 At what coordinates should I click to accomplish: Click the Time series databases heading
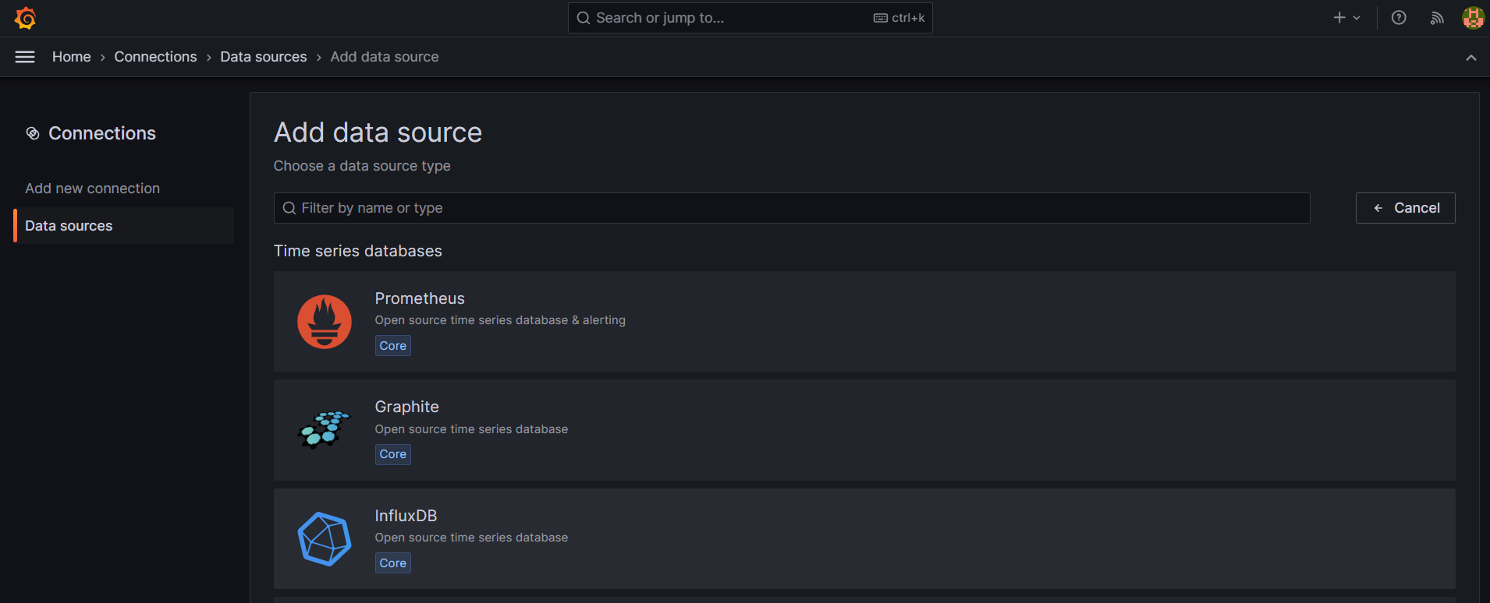(x=358, y=251)
